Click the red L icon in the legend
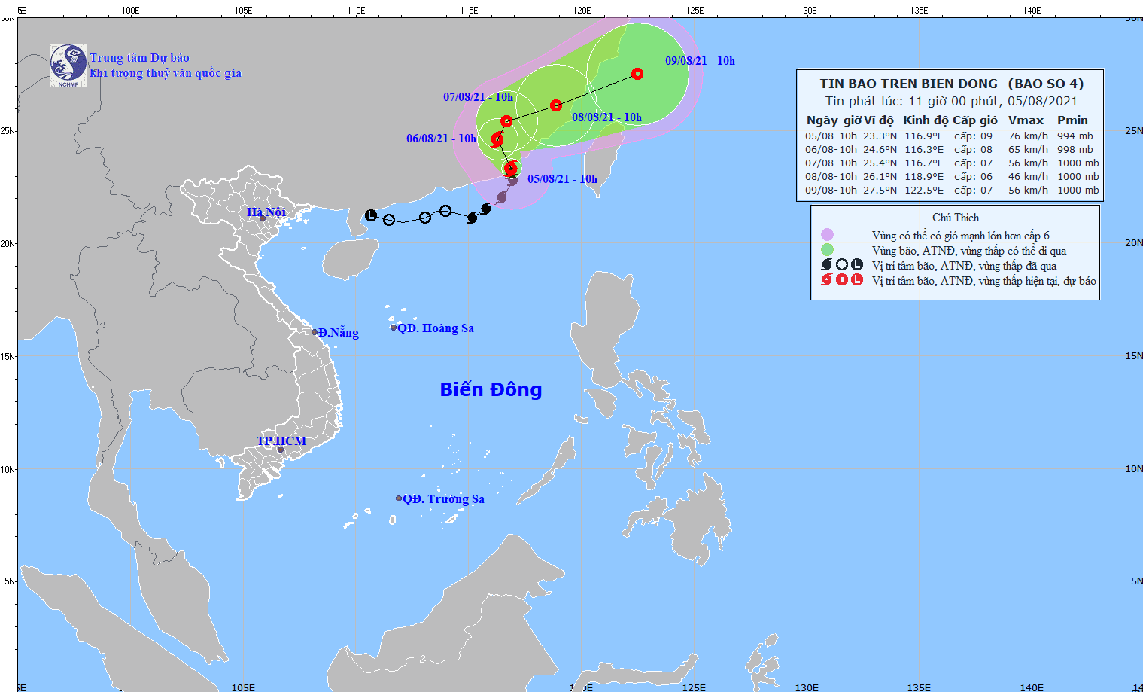The width and height of the screenshot is (1143, 692). click(x=856, y=280)
